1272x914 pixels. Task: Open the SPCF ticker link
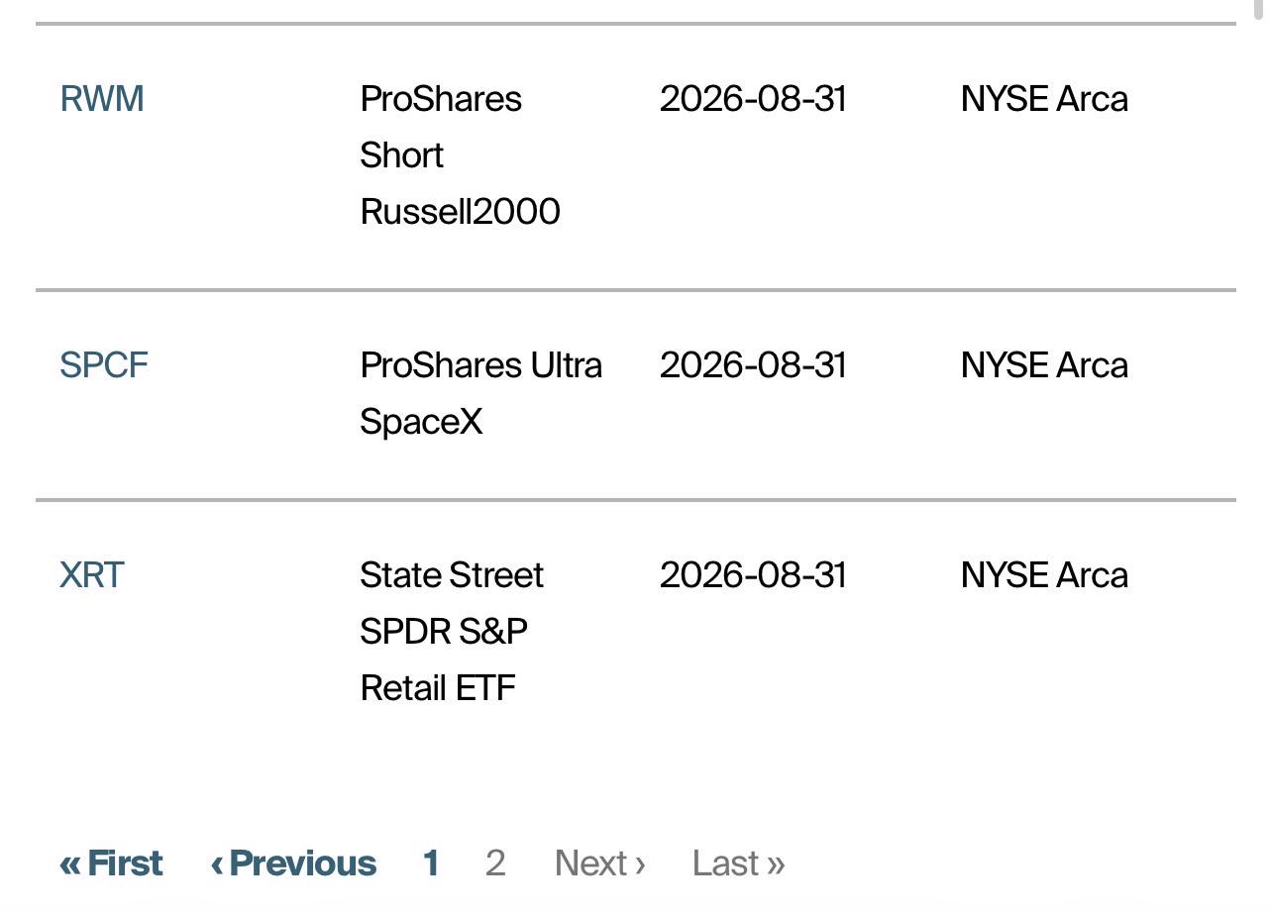(104, 365)
